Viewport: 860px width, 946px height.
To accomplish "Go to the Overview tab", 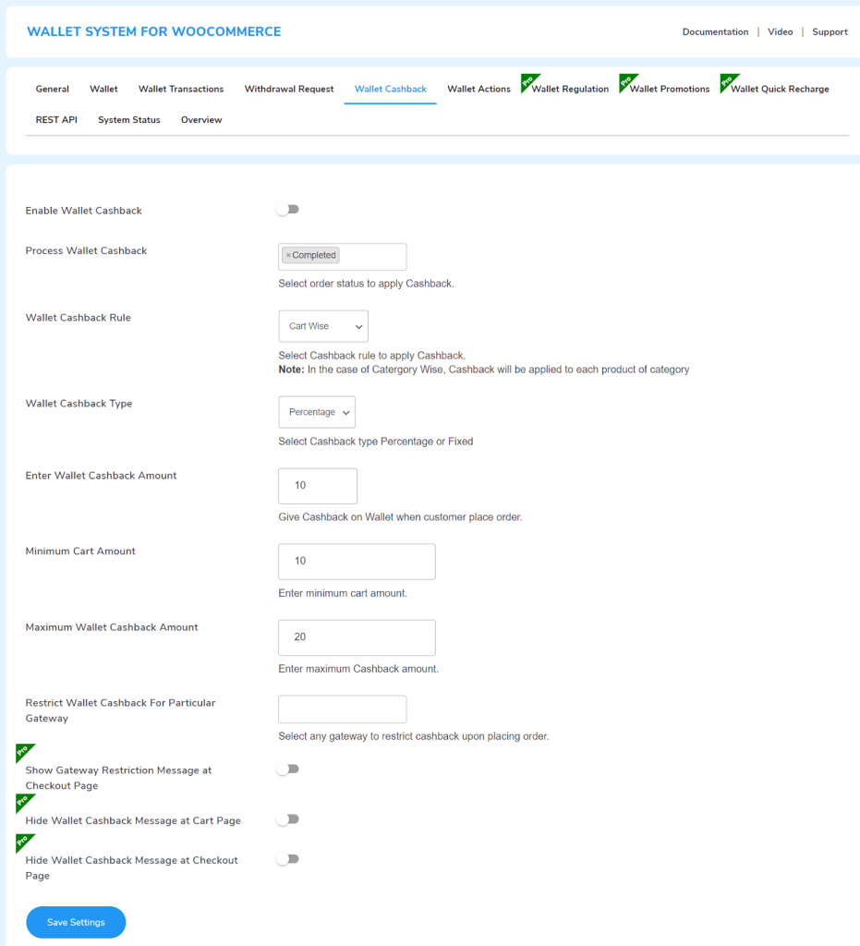I will (x=201, y=119).
